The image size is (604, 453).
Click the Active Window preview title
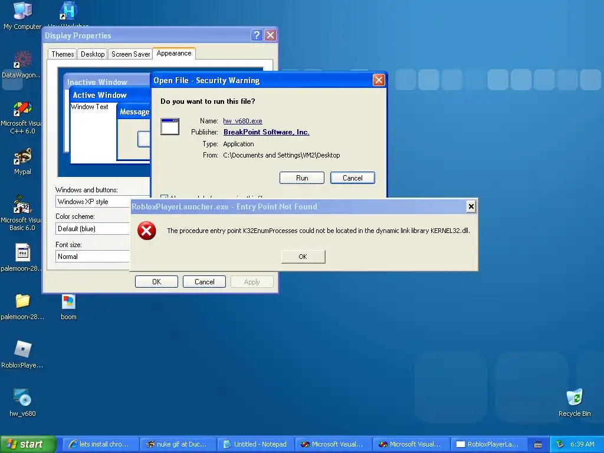tap(100, 95)
